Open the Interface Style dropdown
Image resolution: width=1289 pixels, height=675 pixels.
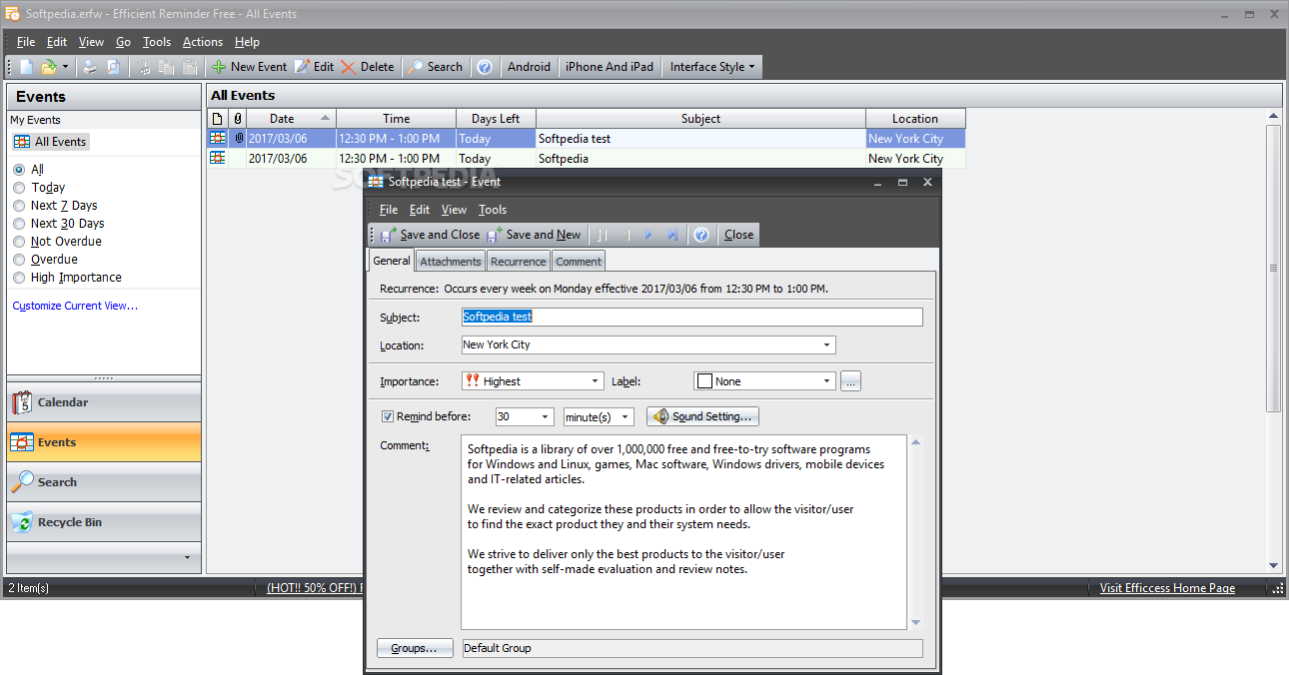(x=713, y=67)
